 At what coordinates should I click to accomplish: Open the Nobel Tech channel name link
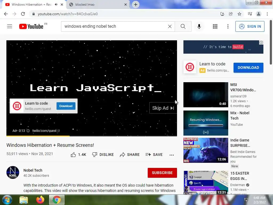tap(33, 170)
